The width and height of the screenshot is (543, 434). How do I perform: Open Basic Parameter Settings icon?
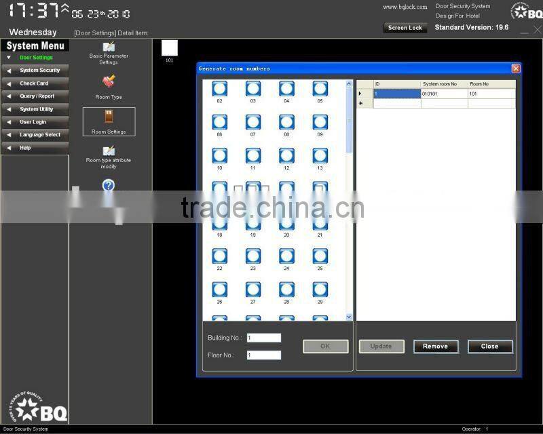click(109, 47)
